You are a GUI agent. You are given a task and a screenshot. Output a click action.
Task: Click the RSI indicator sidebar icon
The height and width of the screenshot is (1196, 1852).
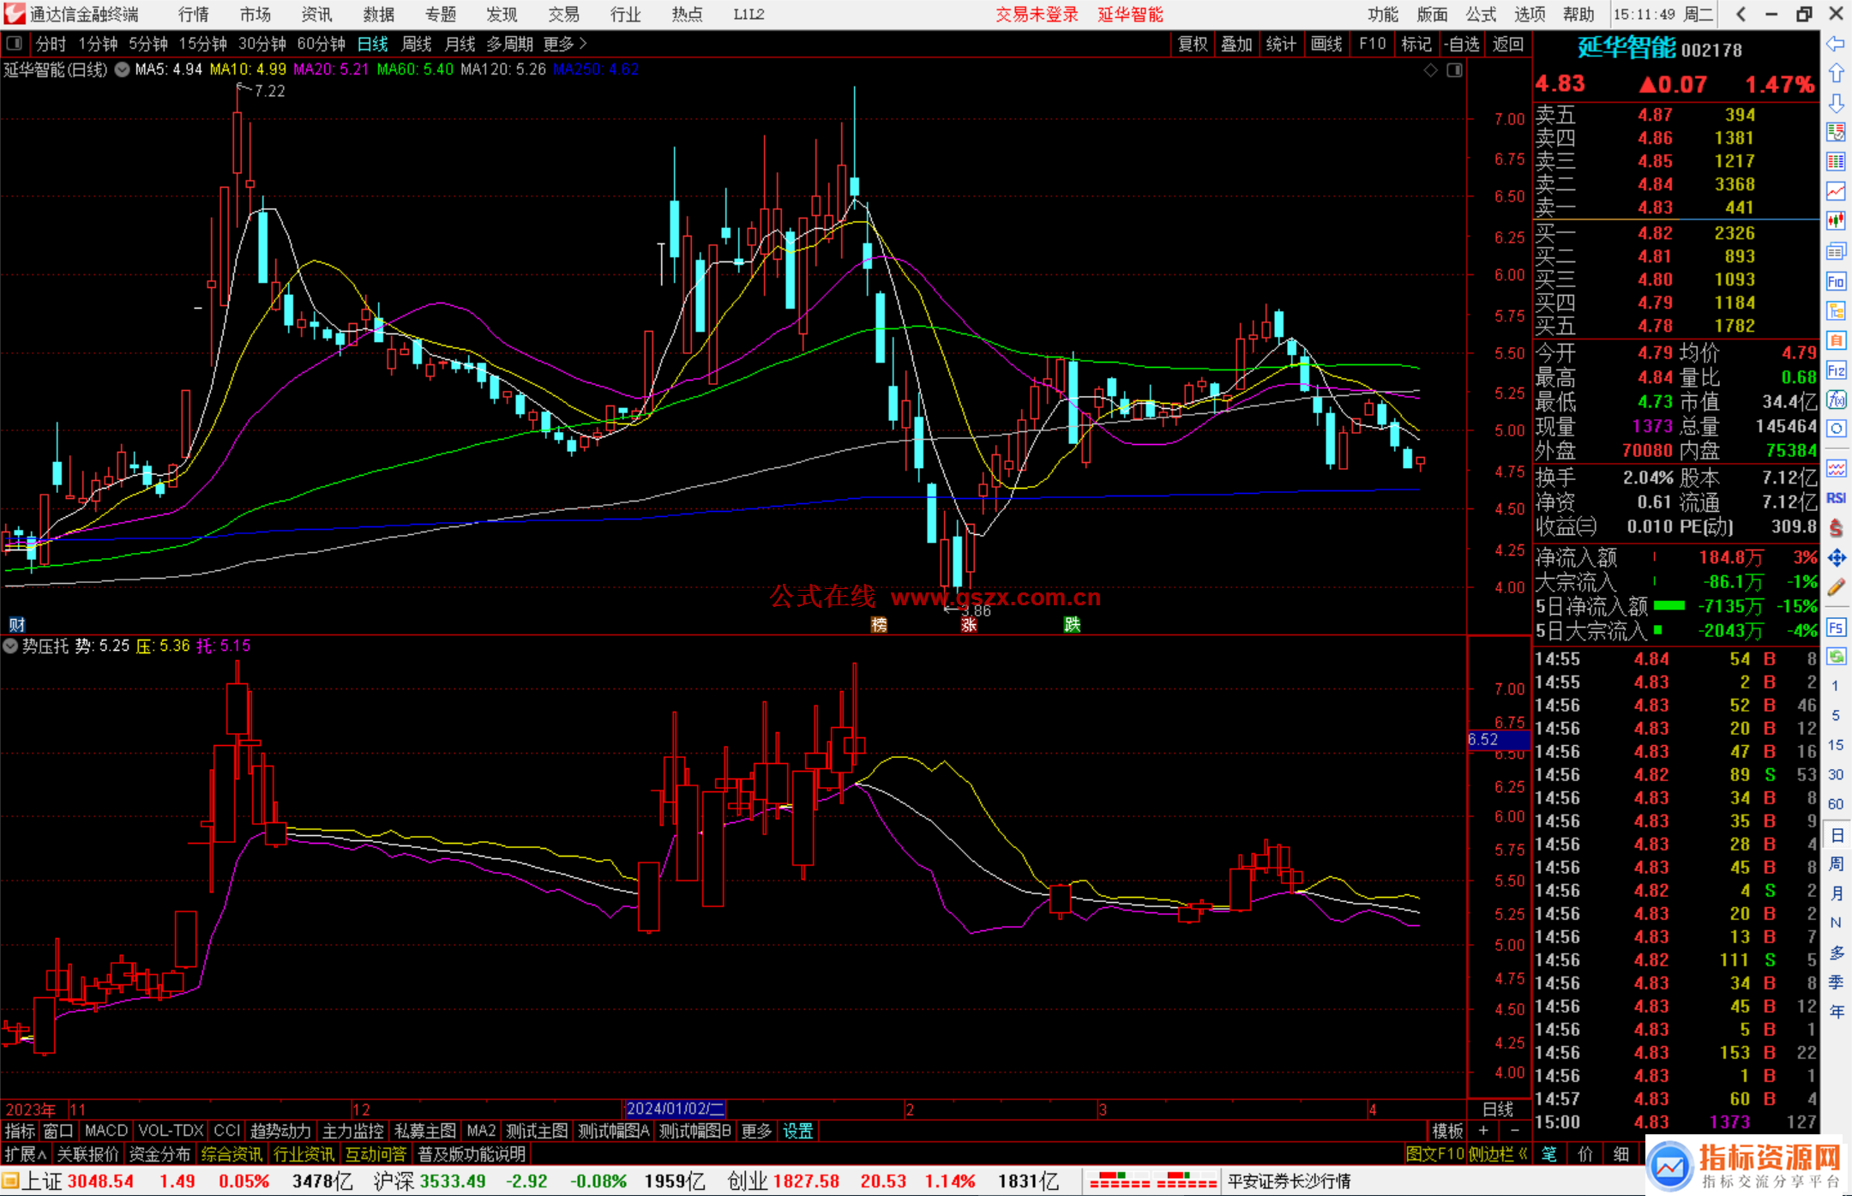click(1836, 498)
